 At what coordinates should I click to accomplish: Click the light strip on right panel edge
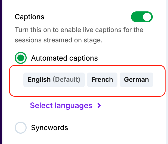[x=167, y=72]
